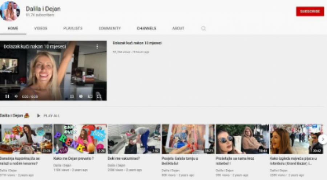The image size is (327, 180).
Task: Open the 'Deki me vakumirao?' video thumbnail
Action: click(x=134, y=139)
